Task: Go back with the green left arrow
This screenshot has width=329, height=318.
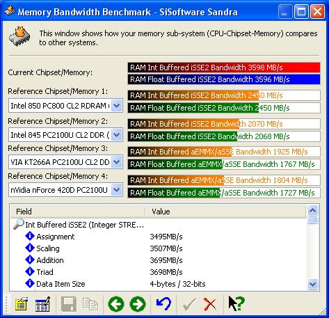Action: pyautogui.click(x=116, y=304)
